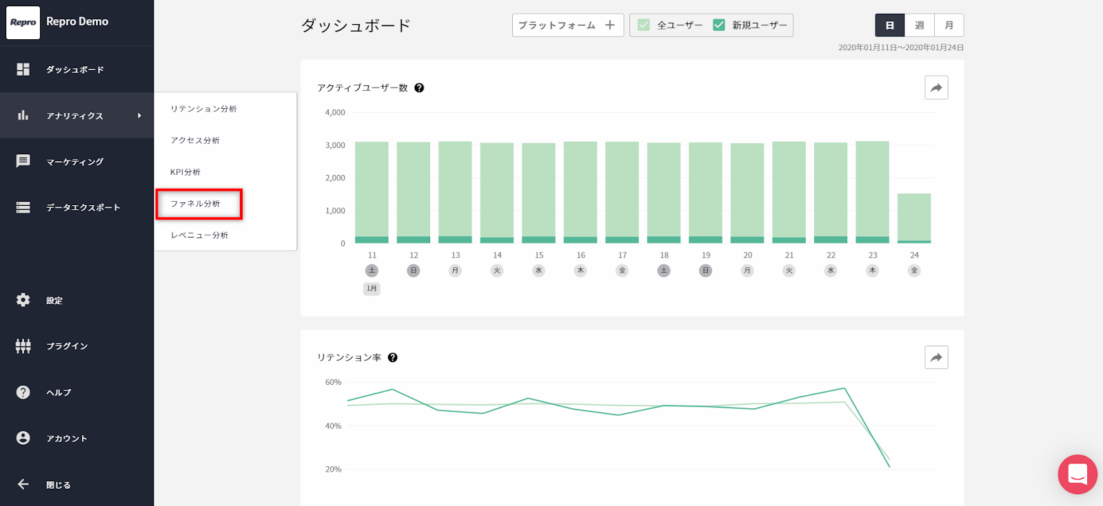Image resolution: width=1103 pixels, height=506 pixels.
Task: Open ヘルプ sidebar label
Action: pyautogui.click(x=59, y=392)
